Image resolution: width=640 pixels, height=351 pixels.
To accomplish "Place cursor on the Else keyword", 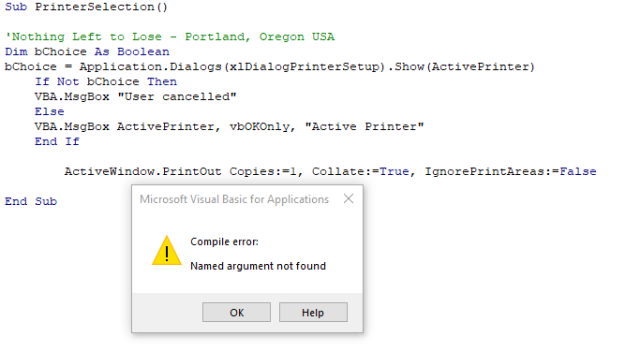I will (50, 111).
